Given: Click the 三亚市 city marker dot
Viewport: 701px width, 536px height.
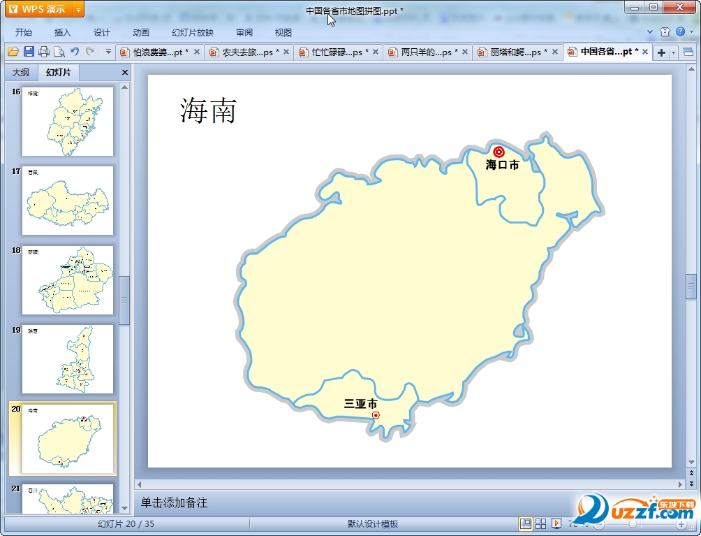Looking at the screenshot, I should (x=376, y=415).
